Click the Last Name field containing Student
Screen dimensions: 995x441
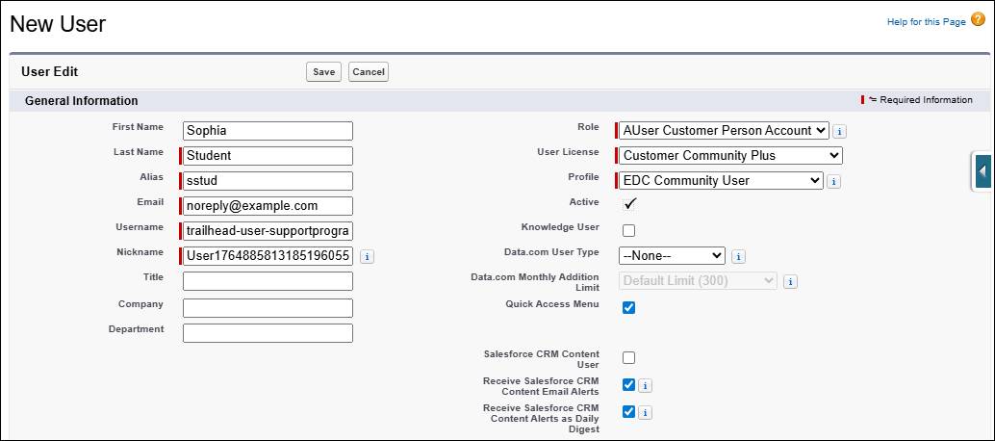pyautogui.click(x=268, y=155)
